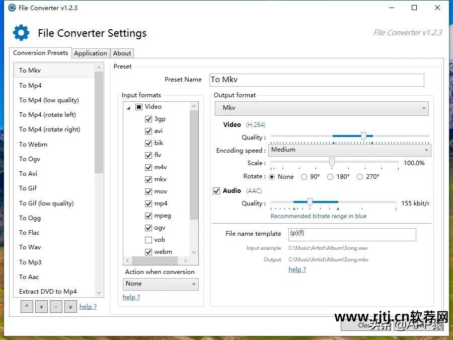The height and width of the screenshot is (340, 453).
Task: Uncheck the bik input format
Action: (148, 143)
